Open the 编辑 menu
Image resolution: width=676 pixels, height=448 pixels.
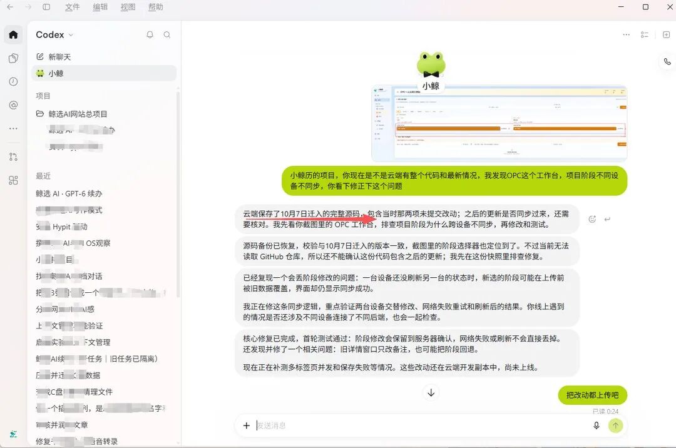pyautogui.click(x=100, y=7)
